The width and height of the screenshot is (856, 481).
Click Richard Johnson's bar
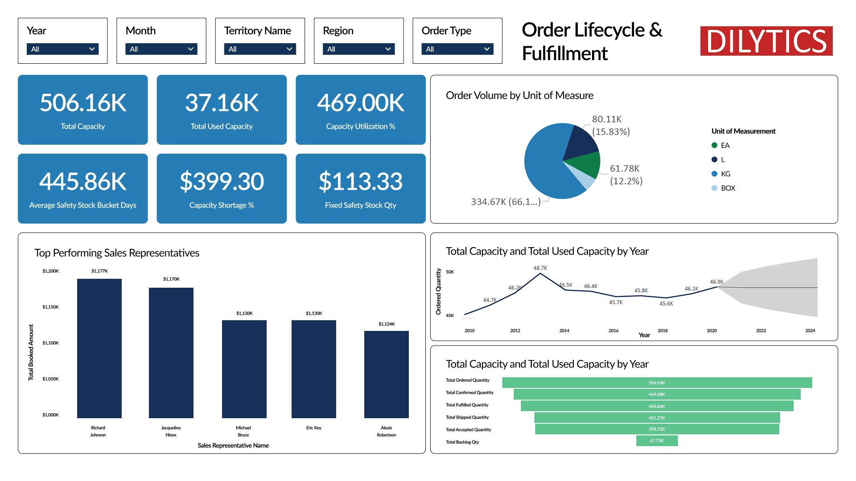(x=99, y=348)
